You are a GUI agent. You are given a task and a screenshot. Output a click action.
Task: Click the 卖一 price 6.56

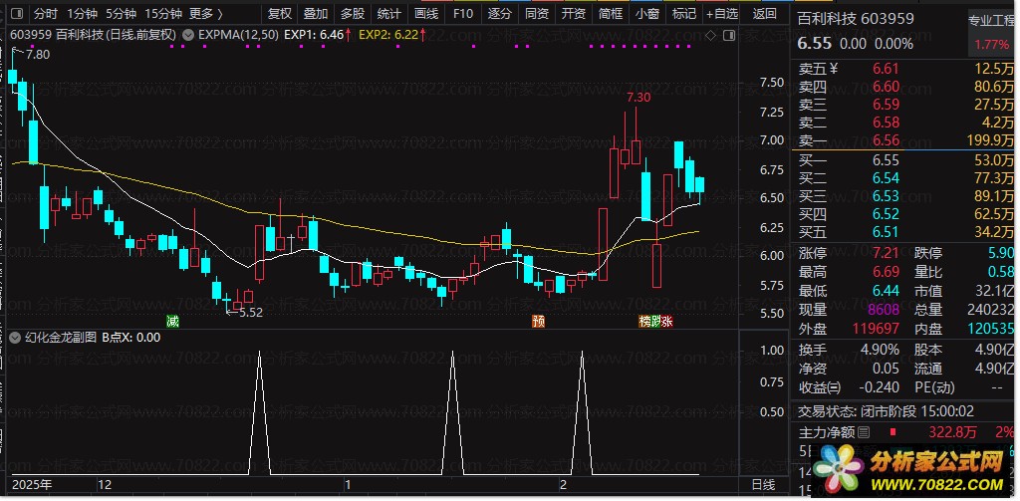coord(886,139)
